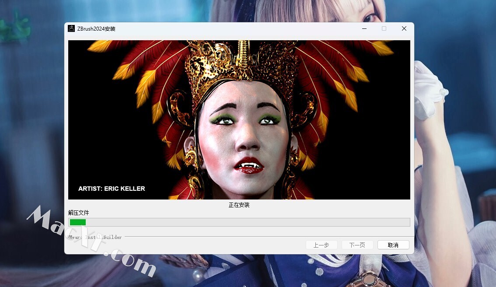Click the 正在安装 status text

point(239,205)
